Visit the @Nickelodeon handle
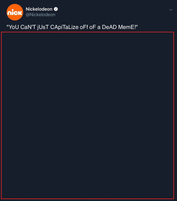The height and width of the screenshot is (201, 177). [41, 15]
